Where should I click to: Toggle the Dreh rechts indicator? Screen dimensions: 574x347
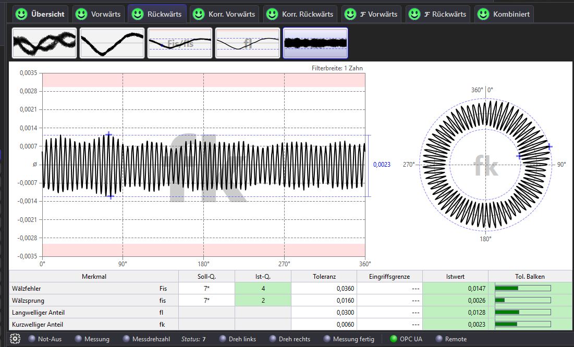click(x=273, y=339)
